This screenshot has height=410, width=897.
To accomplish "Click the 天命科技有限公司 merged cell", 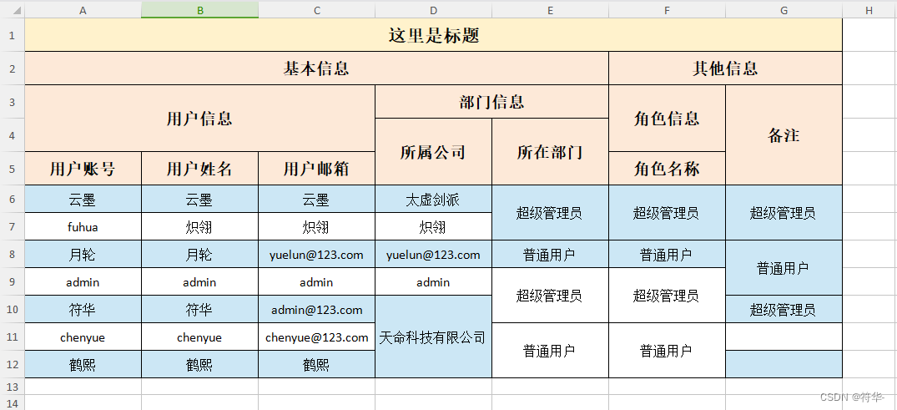I will pyautogui.click(x=433, y=337).
